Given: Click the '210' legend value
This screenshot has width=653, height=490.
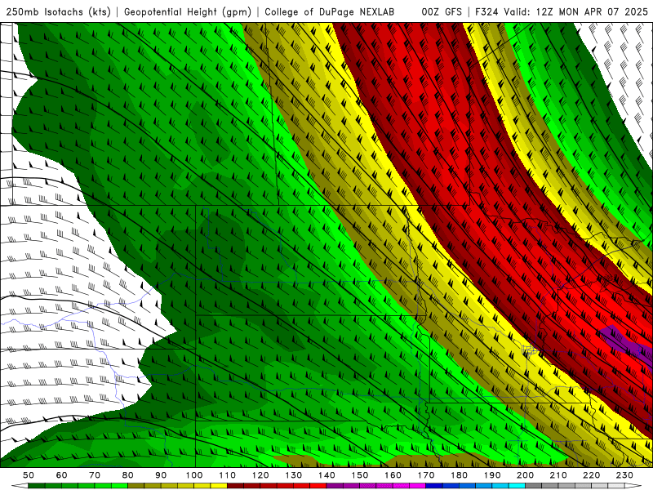Looking at the screenshot, I should pos(558,475).
